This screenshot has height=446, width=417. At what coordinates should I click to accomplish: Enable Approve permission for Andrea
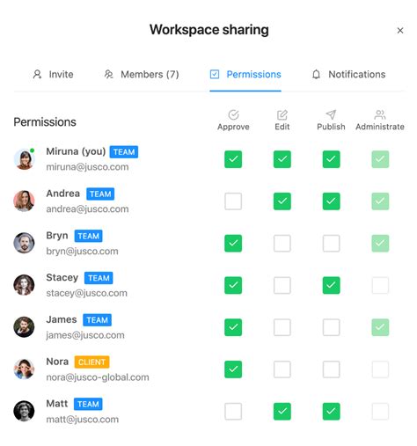click(x=233, y=201)
